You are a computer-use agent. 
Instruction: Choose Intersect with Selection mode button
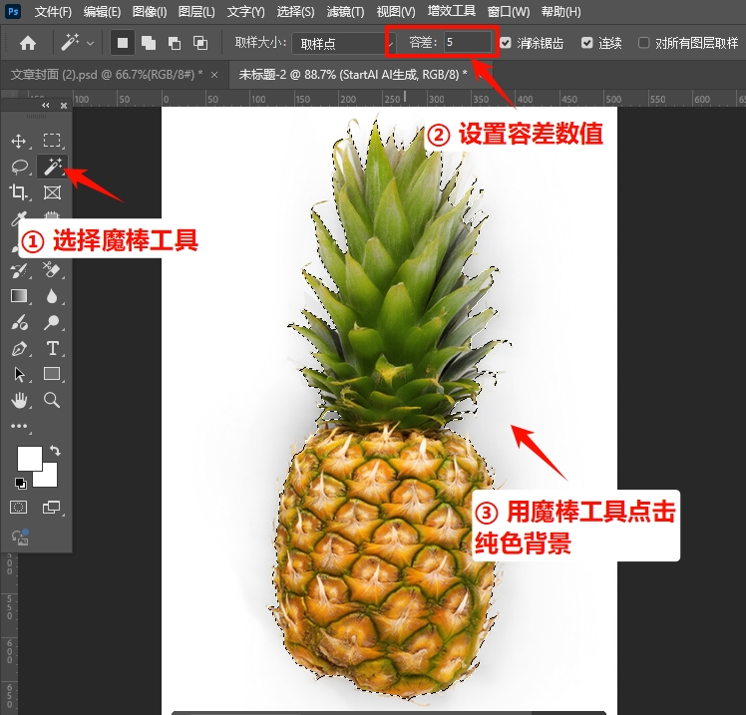click(200, 43)
